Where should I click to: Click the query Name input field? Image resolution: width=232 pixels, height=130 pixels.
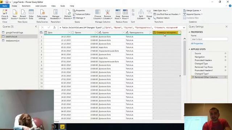pos(209,39)
